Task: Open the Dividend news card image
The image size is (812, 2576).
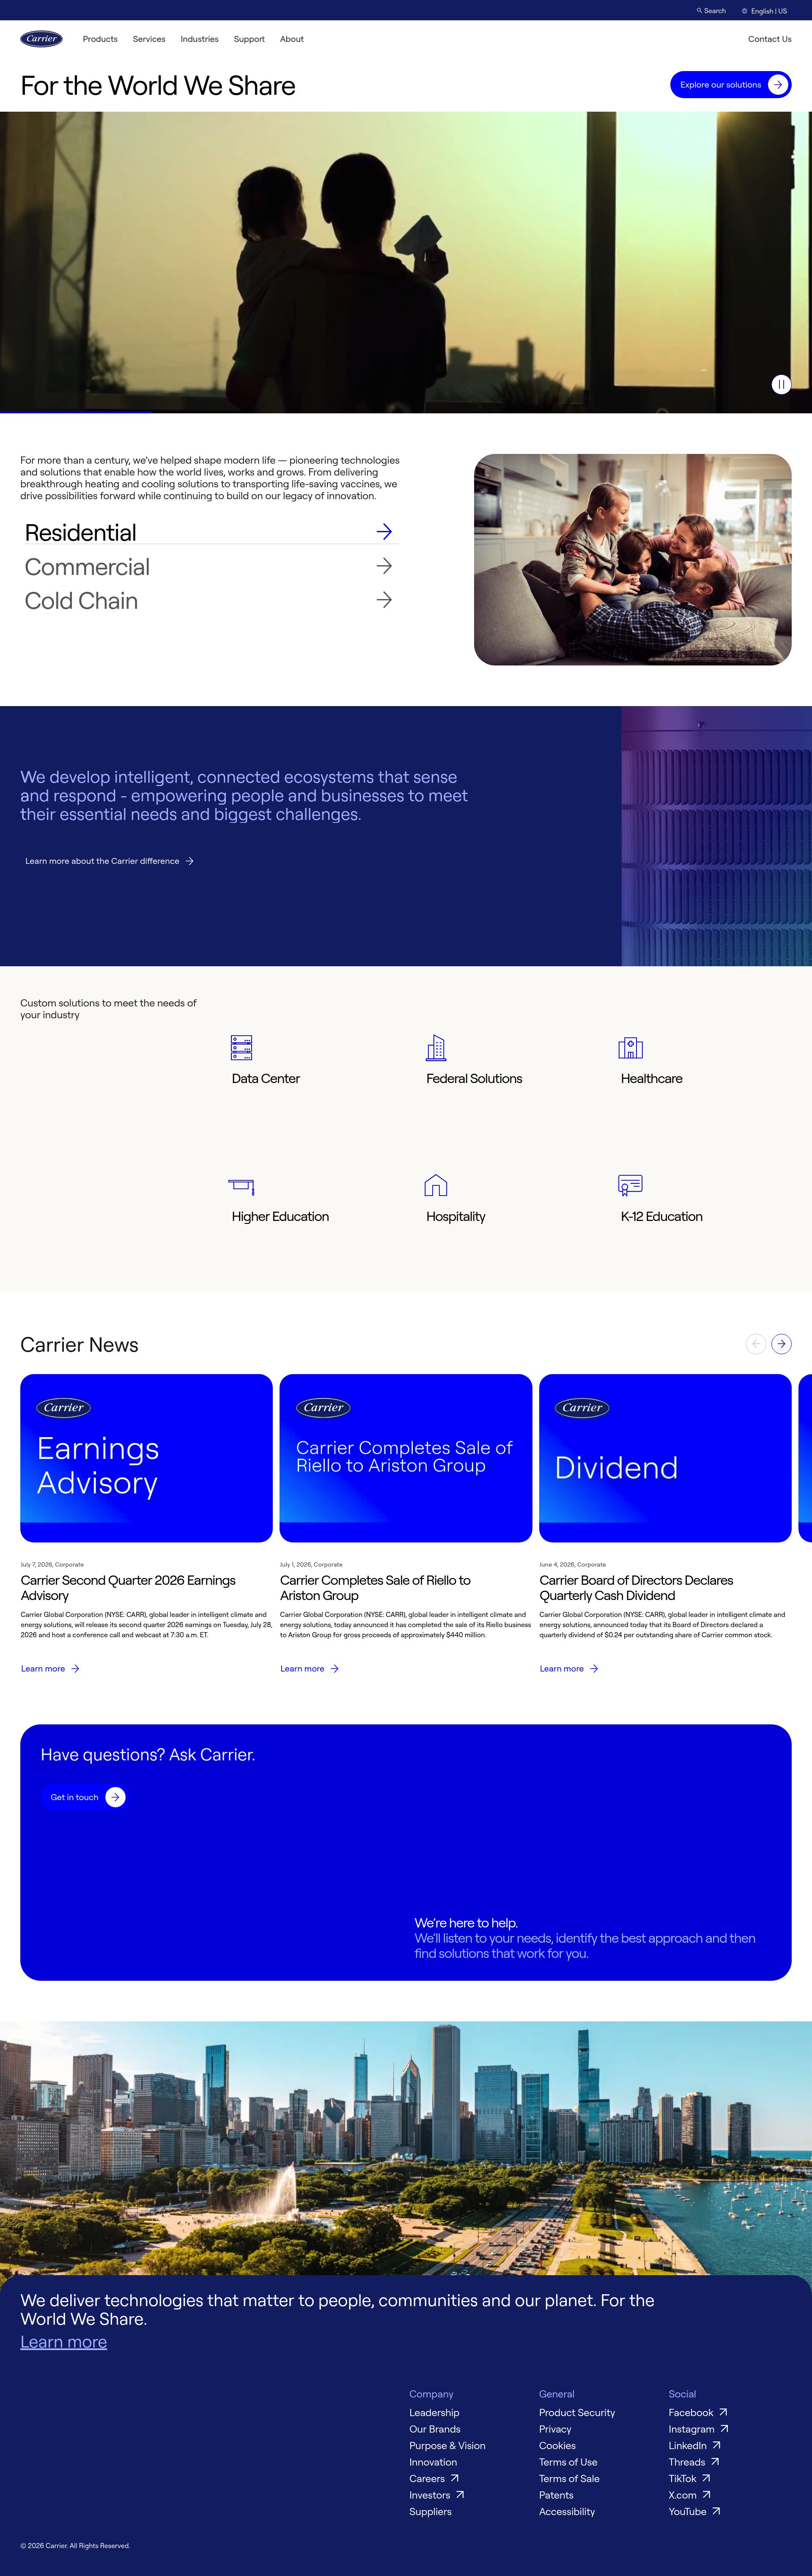Action: 665,1458
